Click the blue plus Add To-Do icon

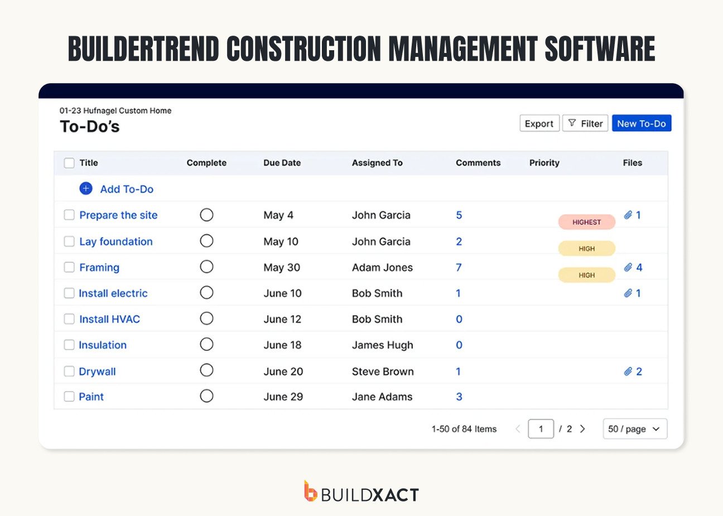(86, 189)
